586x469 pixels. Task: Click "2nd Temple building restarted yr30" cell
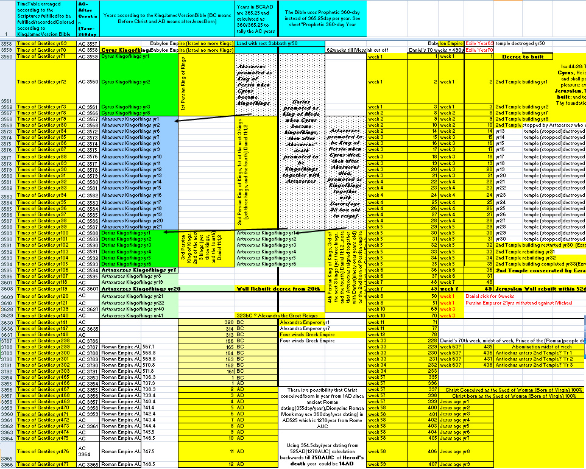(540, 245)
